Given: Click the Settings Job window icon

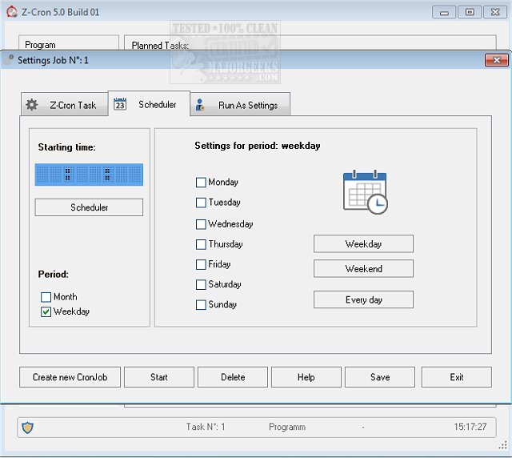Looking at the screenshot, I should click(9, 60).
